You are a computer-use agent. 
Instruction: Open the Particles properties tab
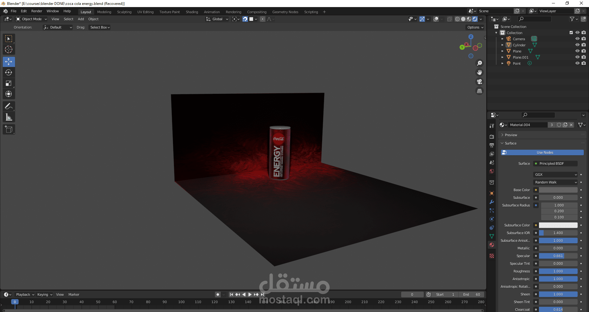point(492,210)
